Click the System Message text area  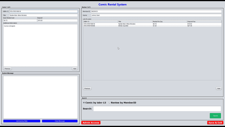(x=40, y=97)
